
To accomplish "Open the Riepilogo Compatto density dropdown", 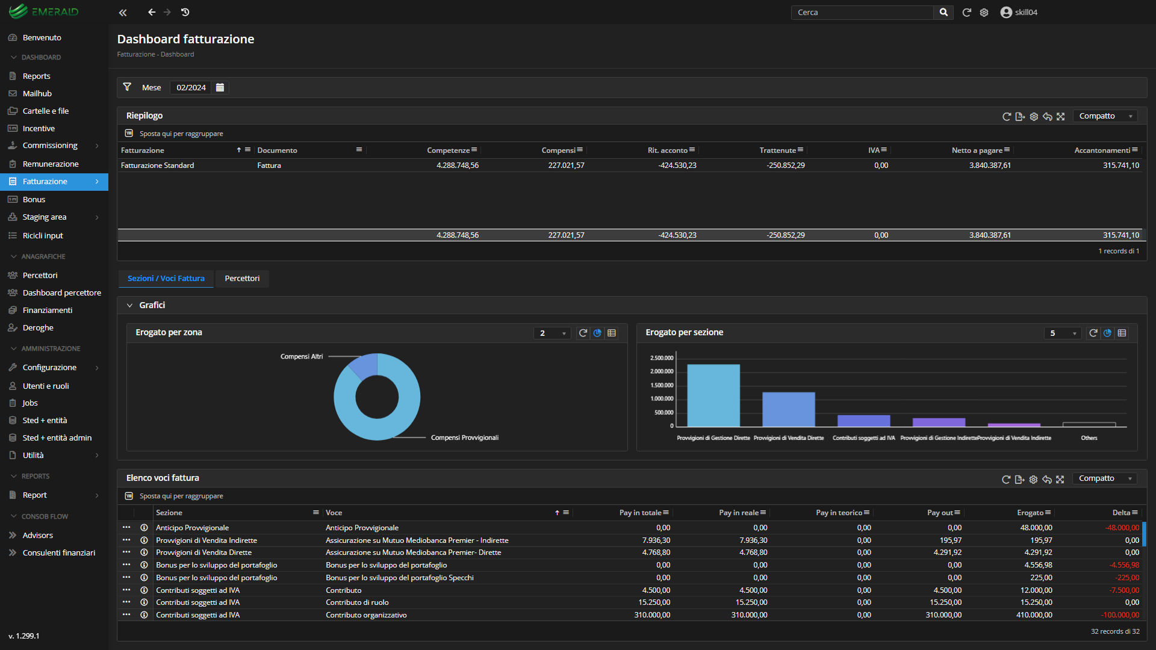I will [x=1105, y=116].
